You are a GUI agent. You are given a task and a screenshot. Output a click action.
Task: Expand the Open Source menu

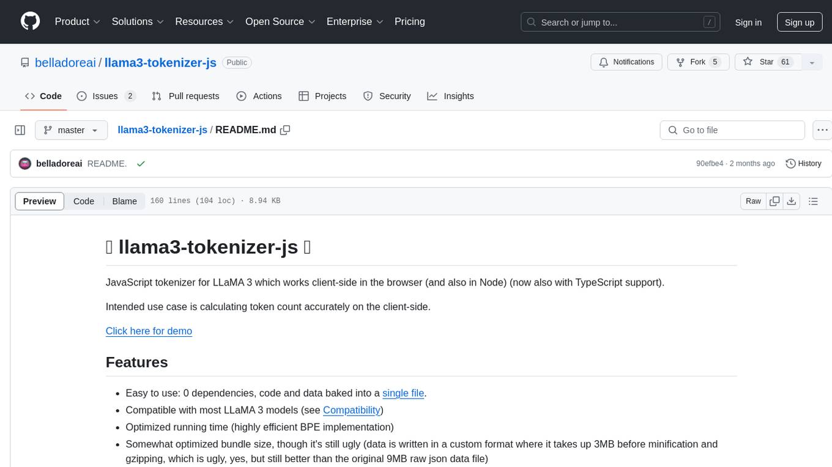tap(280, 22)
